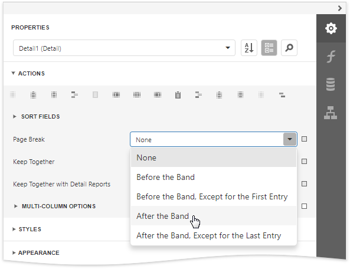The image size is (350, 269).
Task: Insert Group Footer band action icon
Action: (198, 95)
